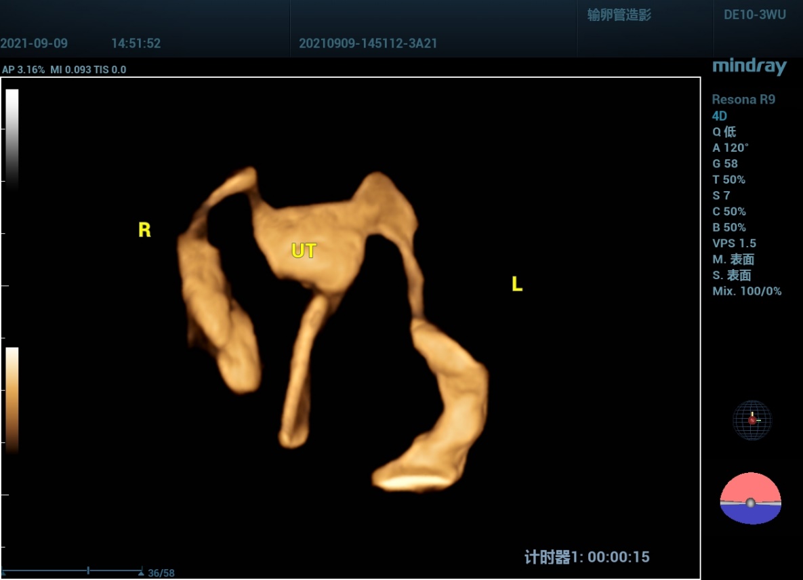Image resolution: width=803 pixels, height=580 pixels.
Task: Click the yellow L side marker
Action: point(517,284)
